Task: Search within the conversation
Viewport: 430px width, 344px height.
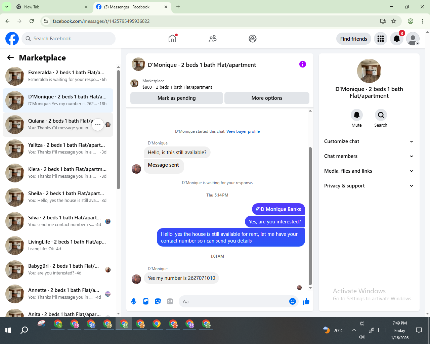Action: point(381,115)
